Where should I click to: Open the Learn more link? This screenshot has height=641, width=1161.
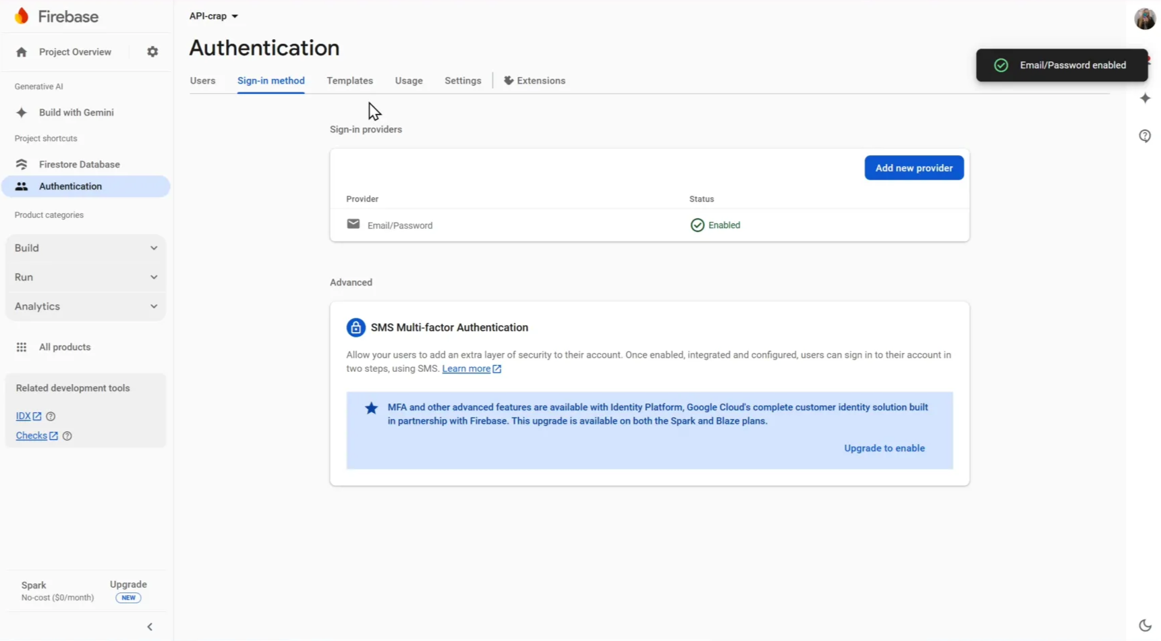471,369
